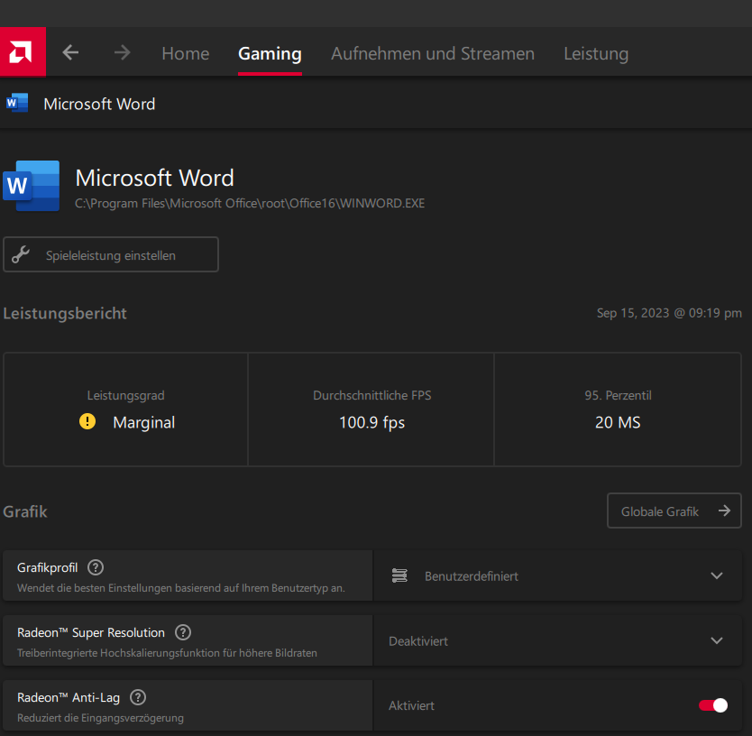
Task: Go back with the left arrow
Action: (x=70, y=53)
